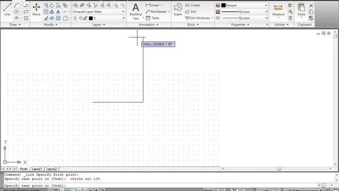Expand the Draw panel
This screenshot has width=339, height=191.
(x=15, y=25)
